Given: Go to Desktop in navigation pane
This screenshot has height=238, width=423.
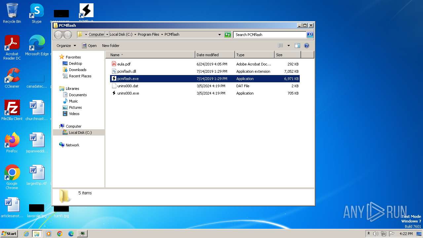Looking at the screenshot, I should click(x=75, y=63).
